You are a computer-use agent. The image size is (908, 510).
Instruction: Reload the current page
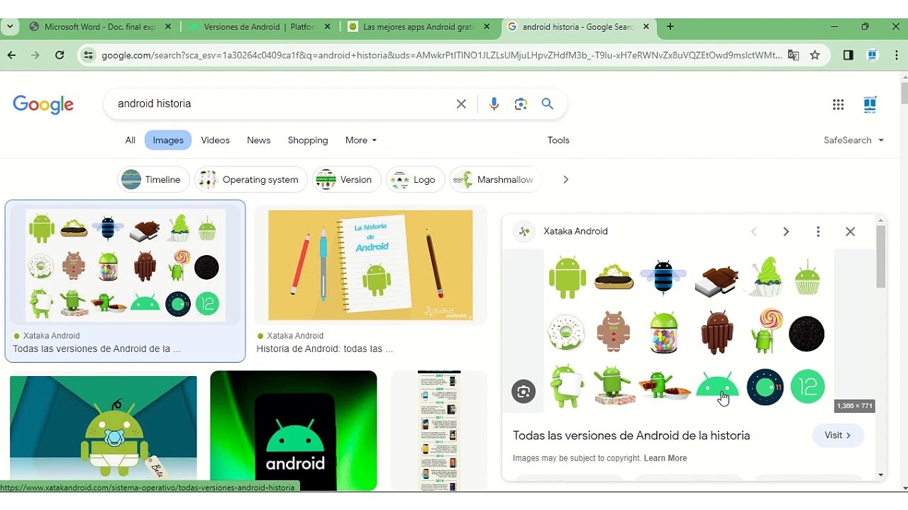60,55
